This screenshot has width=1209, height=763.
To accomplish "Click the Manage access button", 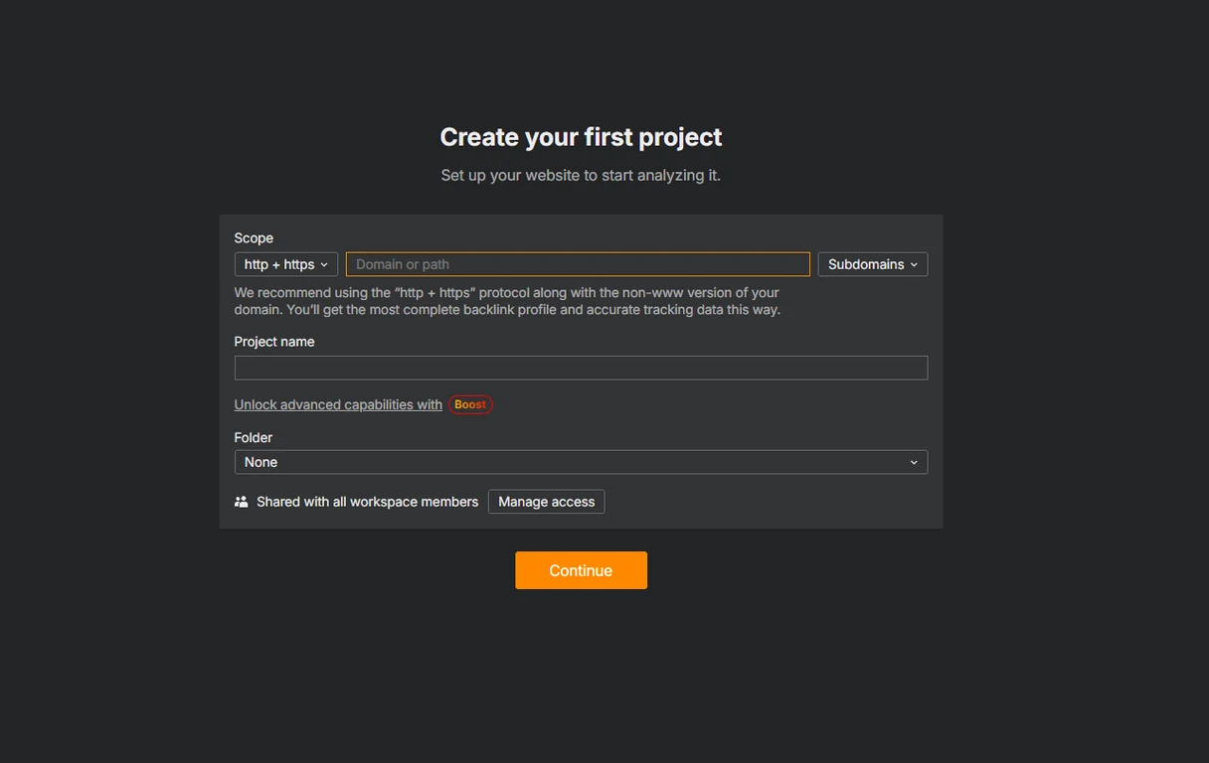I will tap(546, 502).
